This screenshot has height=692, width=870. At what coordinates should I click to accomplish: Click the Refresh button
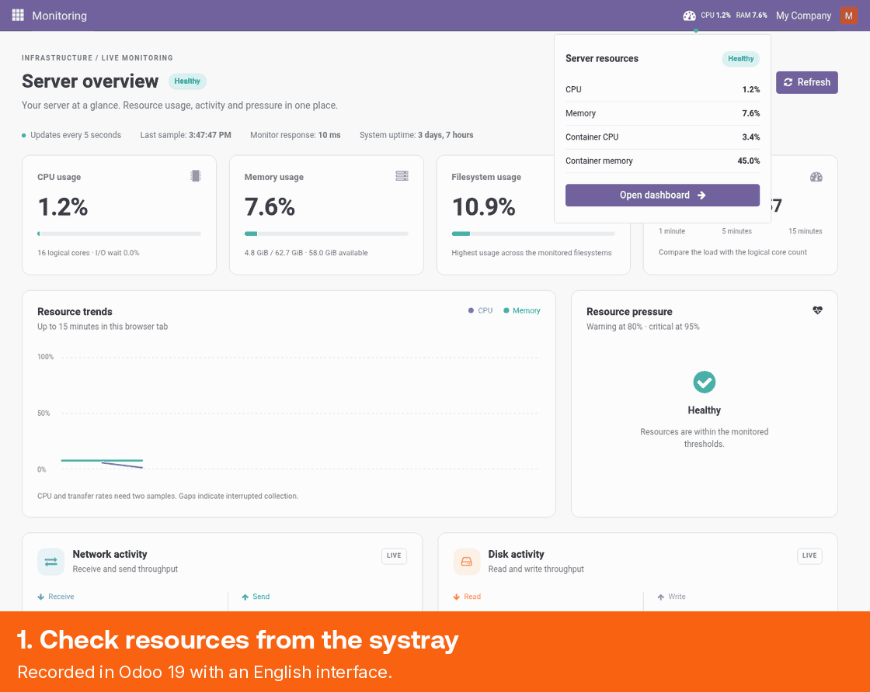pyautogui.click(x=807, y=82)
